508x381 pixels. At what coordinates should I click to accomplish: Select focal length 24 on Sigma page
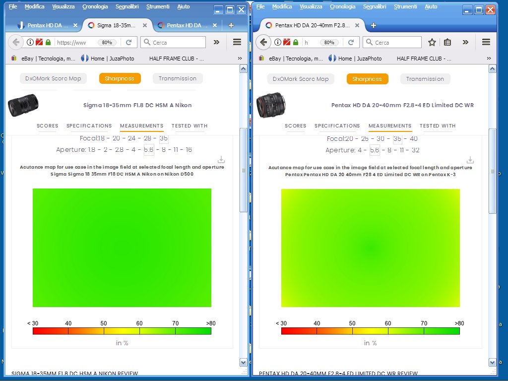point(131,138)
